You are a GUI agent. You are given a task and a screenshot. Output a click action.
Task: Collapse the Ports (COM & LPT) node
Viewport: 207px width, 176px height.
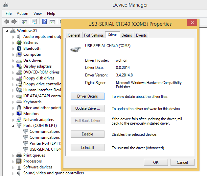(x=13, y=126)
